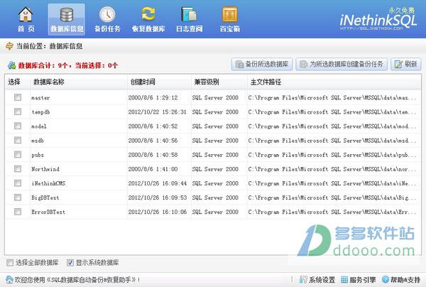Screen dimensions: 426x287
Task: Click the status bar home icon
Action: point(9,279)
